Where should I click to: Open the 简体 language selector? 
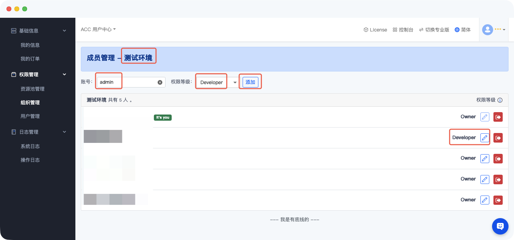(x=463, y=30)
